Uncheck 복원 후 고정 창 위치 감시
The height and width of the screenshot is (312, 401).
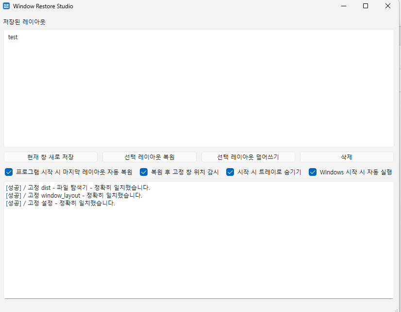144,172
